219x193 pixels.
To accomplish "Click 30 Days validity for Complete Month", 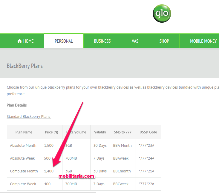I will point(100,171).
